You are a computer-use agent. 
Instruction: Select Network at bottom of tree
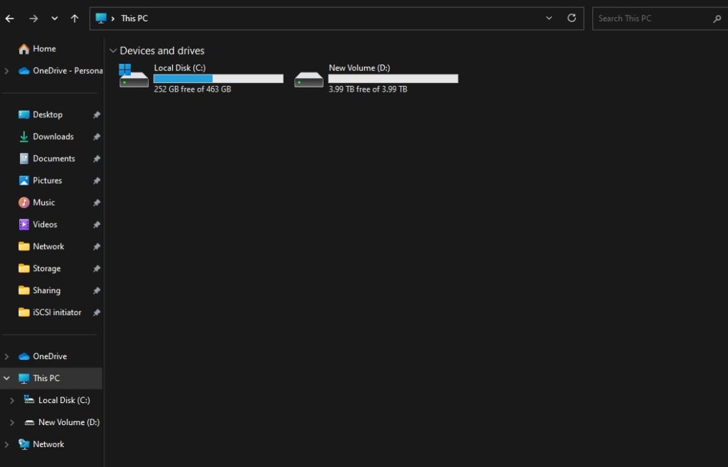tap(48, 444)
